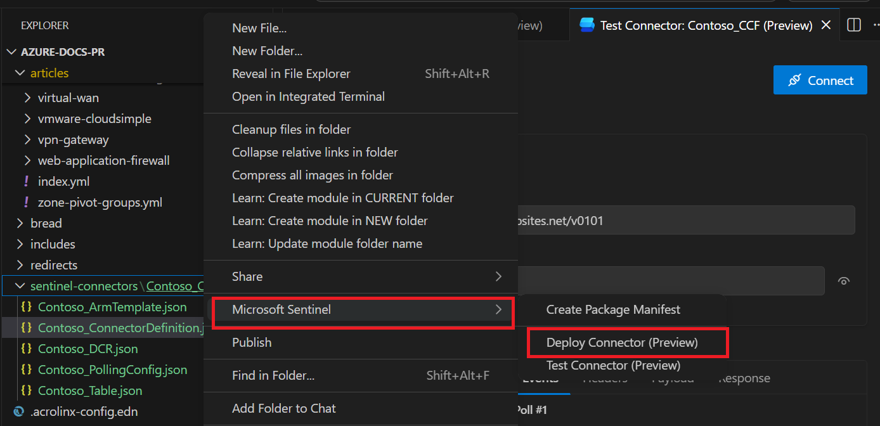Expand the vmware-cloudsimple folder

click(27, 119)
